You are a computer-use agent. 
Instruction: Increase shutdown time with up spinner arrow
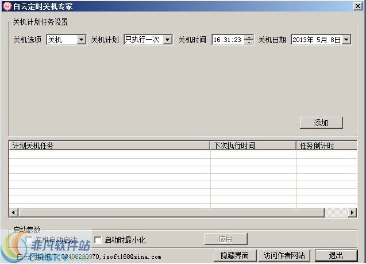click(249, 37)
